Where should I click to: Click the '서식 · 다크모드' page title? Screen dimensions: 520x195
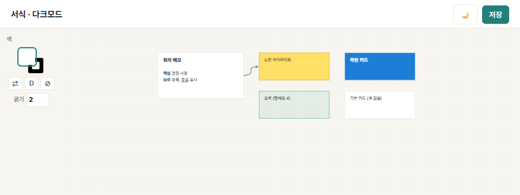coord(36,15)
